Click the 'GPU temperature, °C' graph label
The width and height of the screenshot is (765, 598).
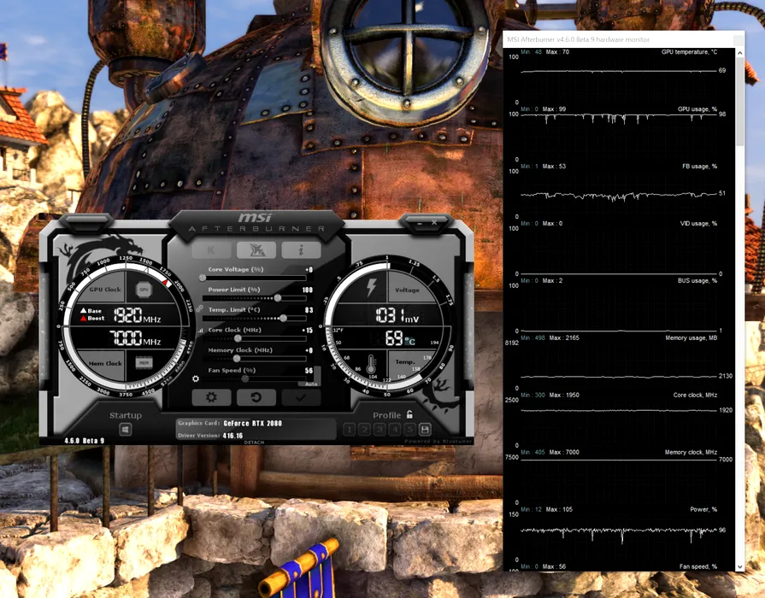690,52
